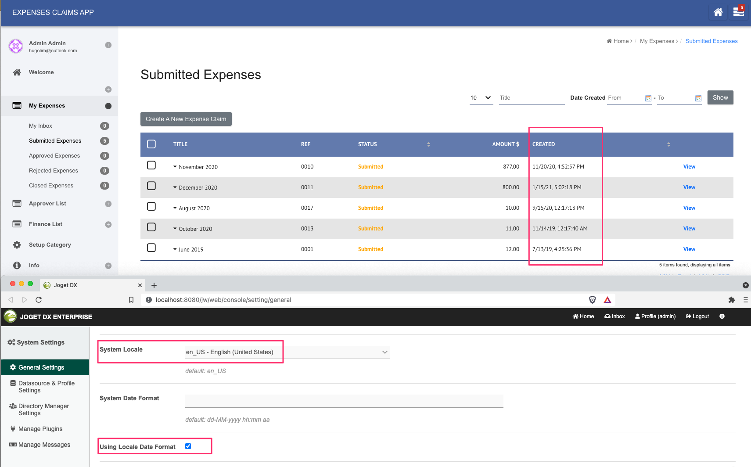Screen dimensions: 751x467
Task: Open the browser extensions puzzle icon
Action: coord(731,300)
